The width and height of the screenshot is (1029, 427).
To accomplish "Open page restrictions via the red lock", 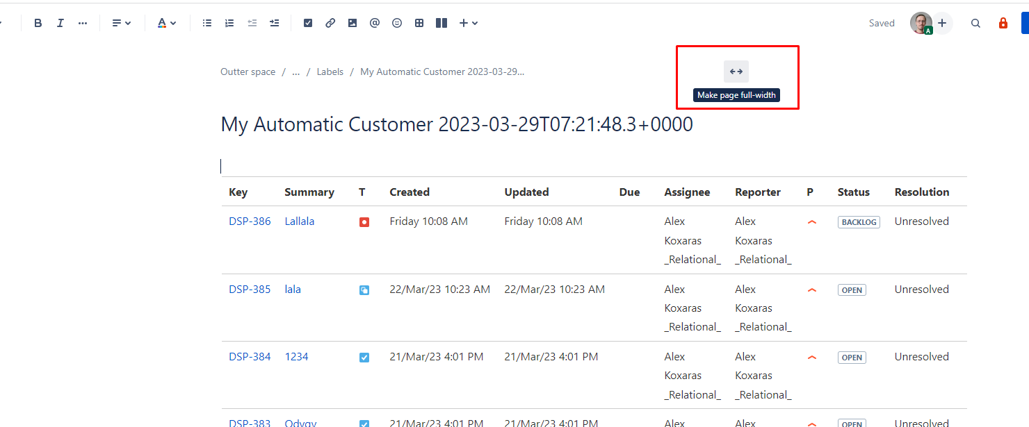I will pos(1003,22).
